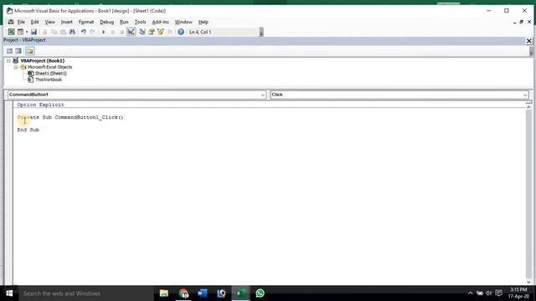Click the Insert UserForm toolbar icon
Image resolution: width=536 pixels, height=301 pixels.
[20, 32]
